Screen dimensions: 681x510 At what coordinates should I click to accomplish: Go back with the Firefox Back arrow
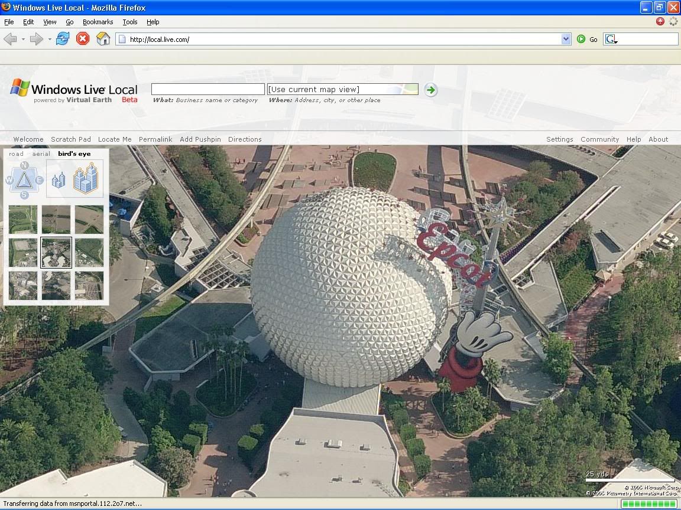[x=10, y=39]
